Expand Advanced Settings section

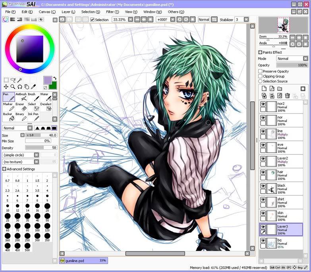click(4, 169)
